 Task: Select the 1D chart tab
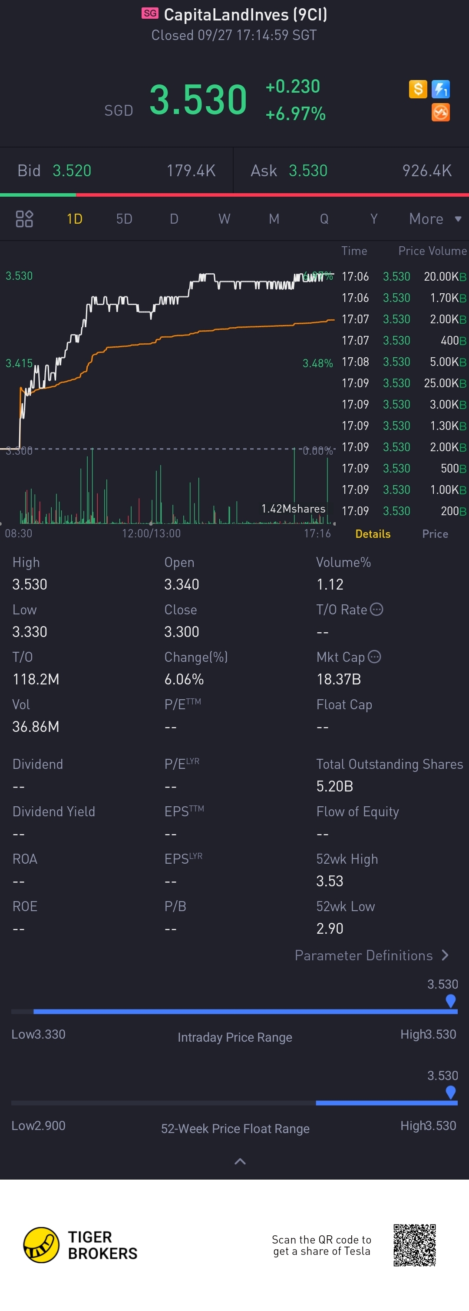pos(75,219)
